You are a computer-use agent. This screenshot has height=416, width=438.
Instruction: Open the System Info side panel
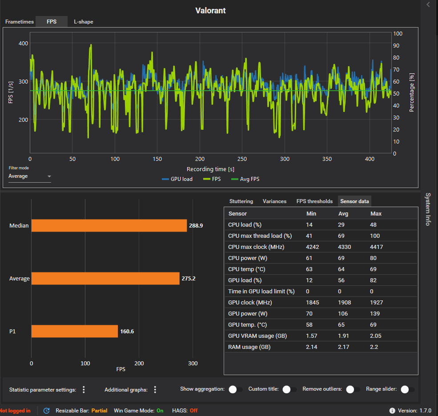(428, 209)
